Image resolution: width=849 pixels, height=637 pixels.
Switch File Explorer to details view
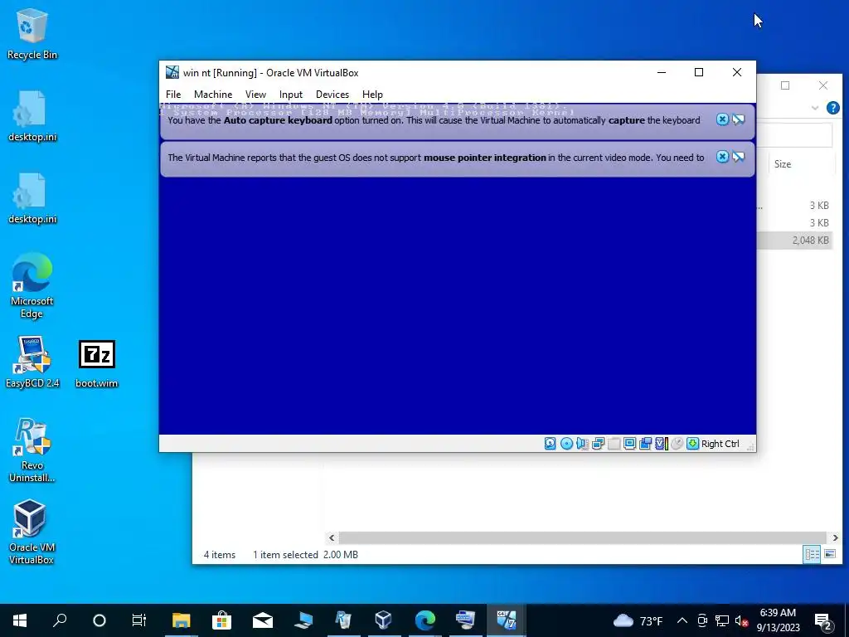[812, 554]
